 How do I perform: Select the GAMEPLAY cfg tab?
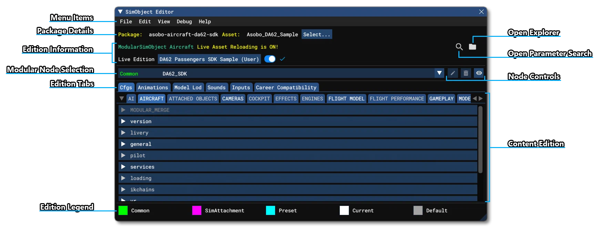(x=441, y=98)
